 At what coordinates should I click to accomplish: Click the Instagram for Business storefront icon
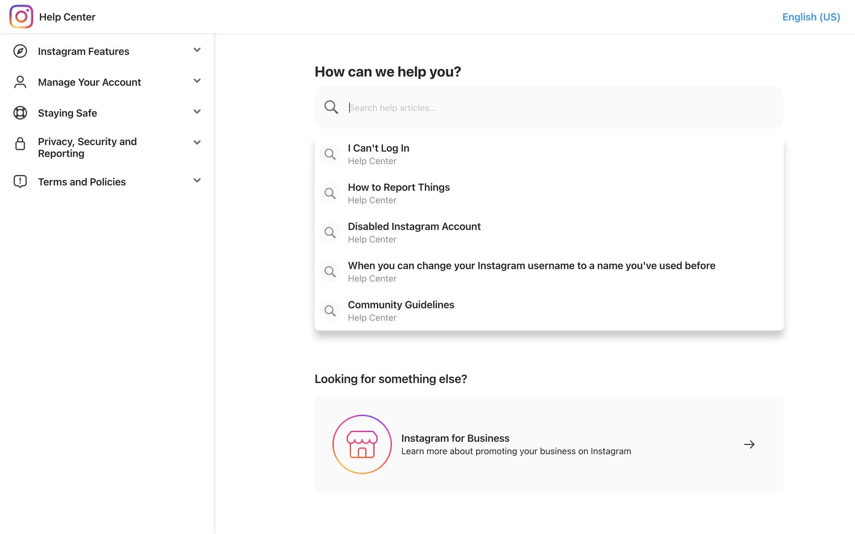pos(362,444)
